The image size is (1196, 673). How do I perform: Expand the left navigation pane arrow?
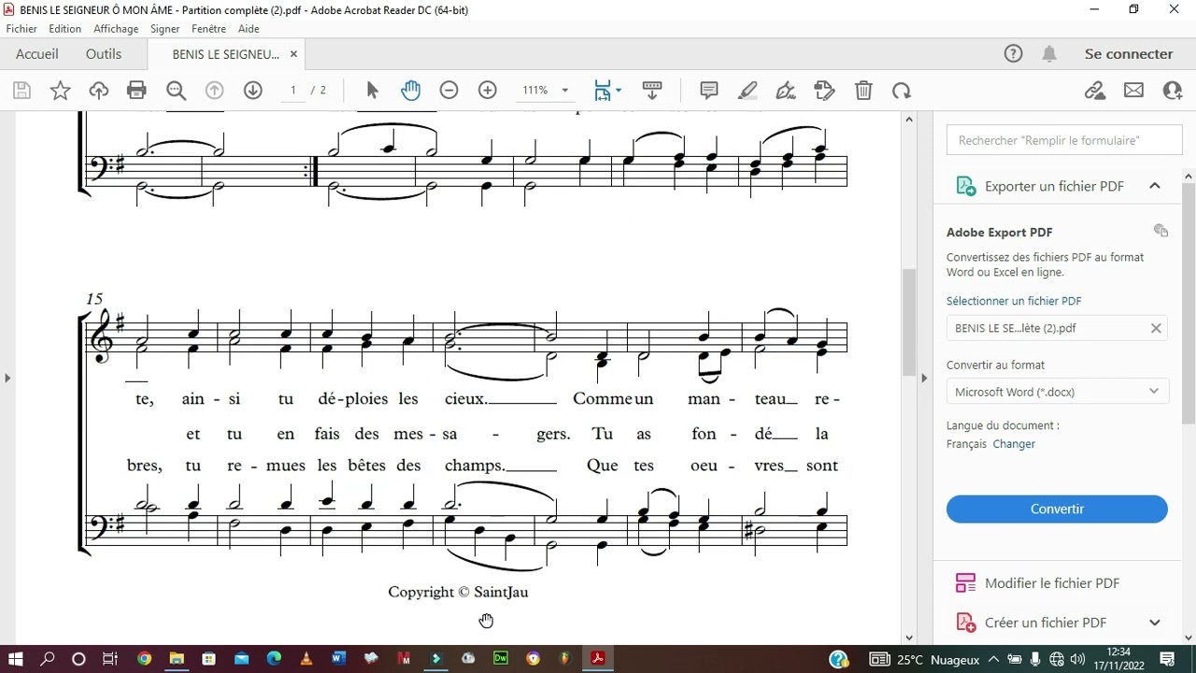coord(7,378)
